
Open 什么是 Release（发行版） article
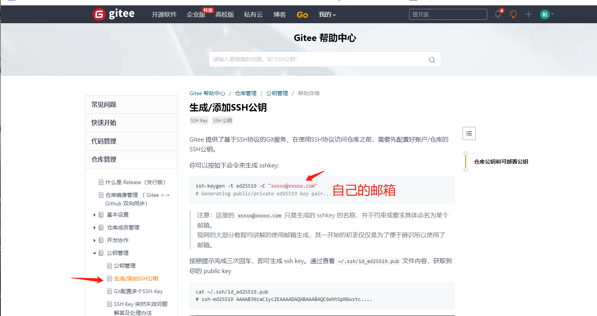point(135,182)
